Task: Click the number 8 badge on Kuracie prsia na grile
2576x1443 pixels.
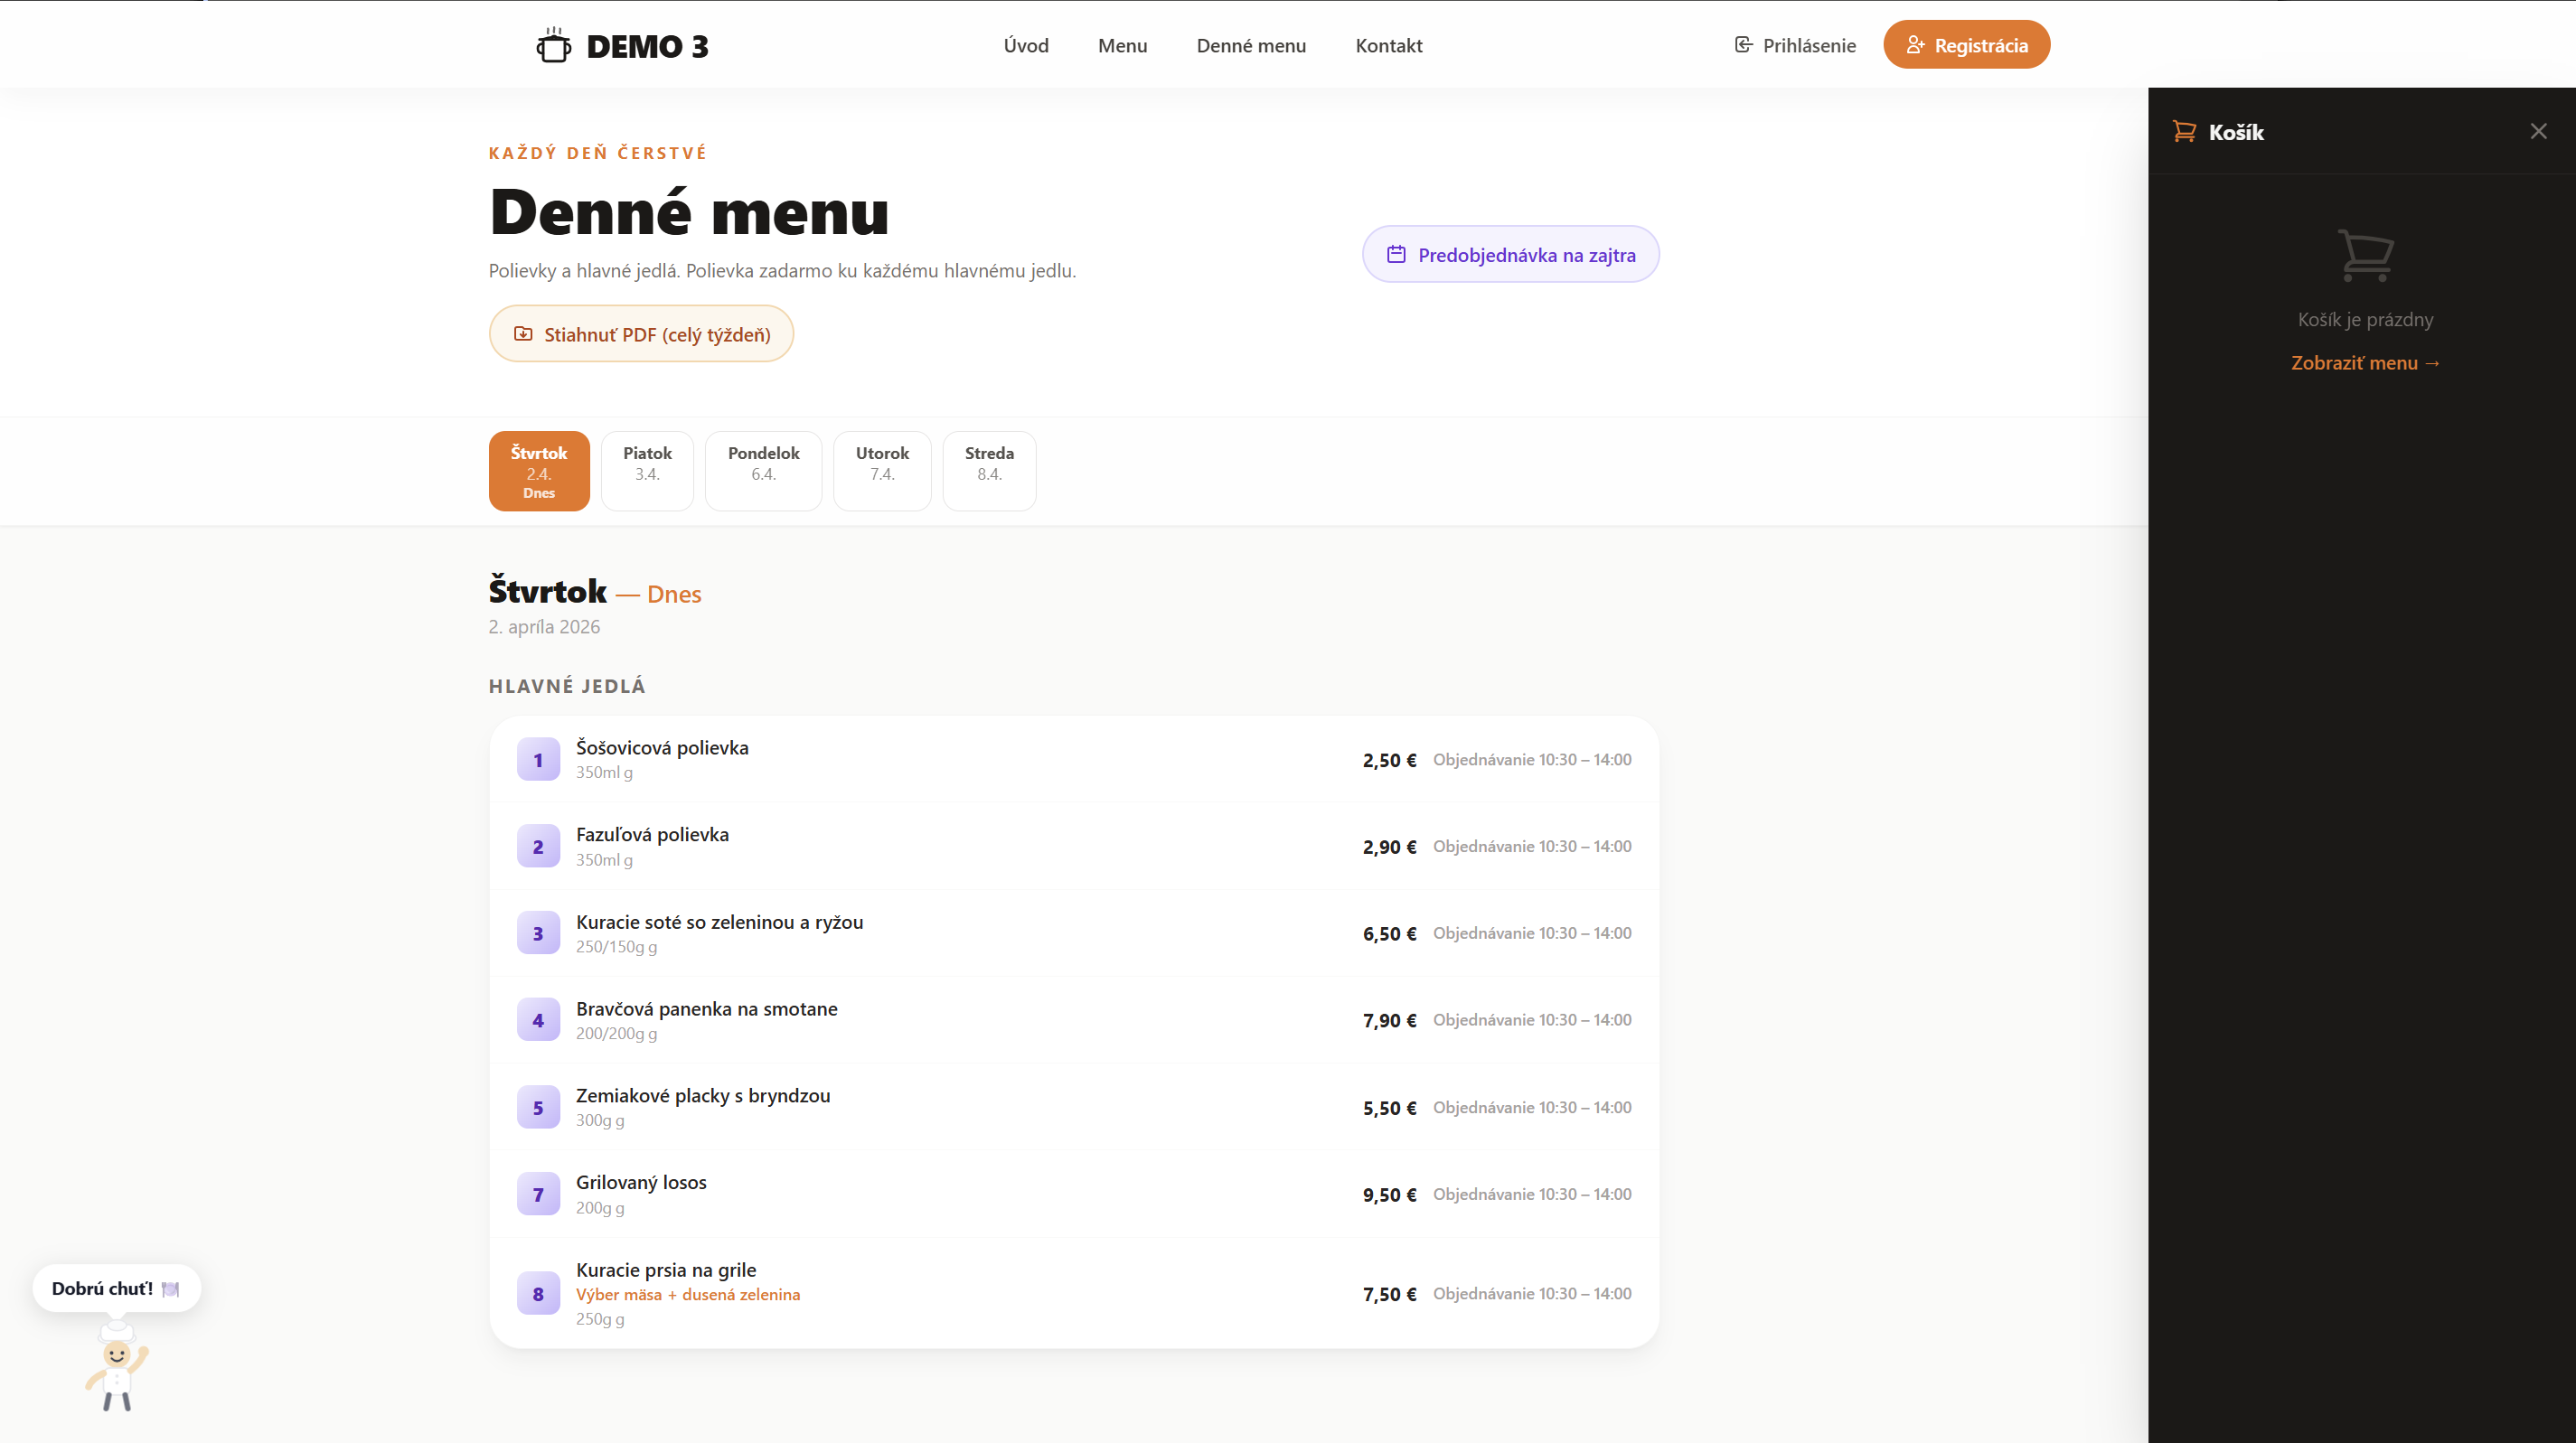Action: coord(538,1293)
